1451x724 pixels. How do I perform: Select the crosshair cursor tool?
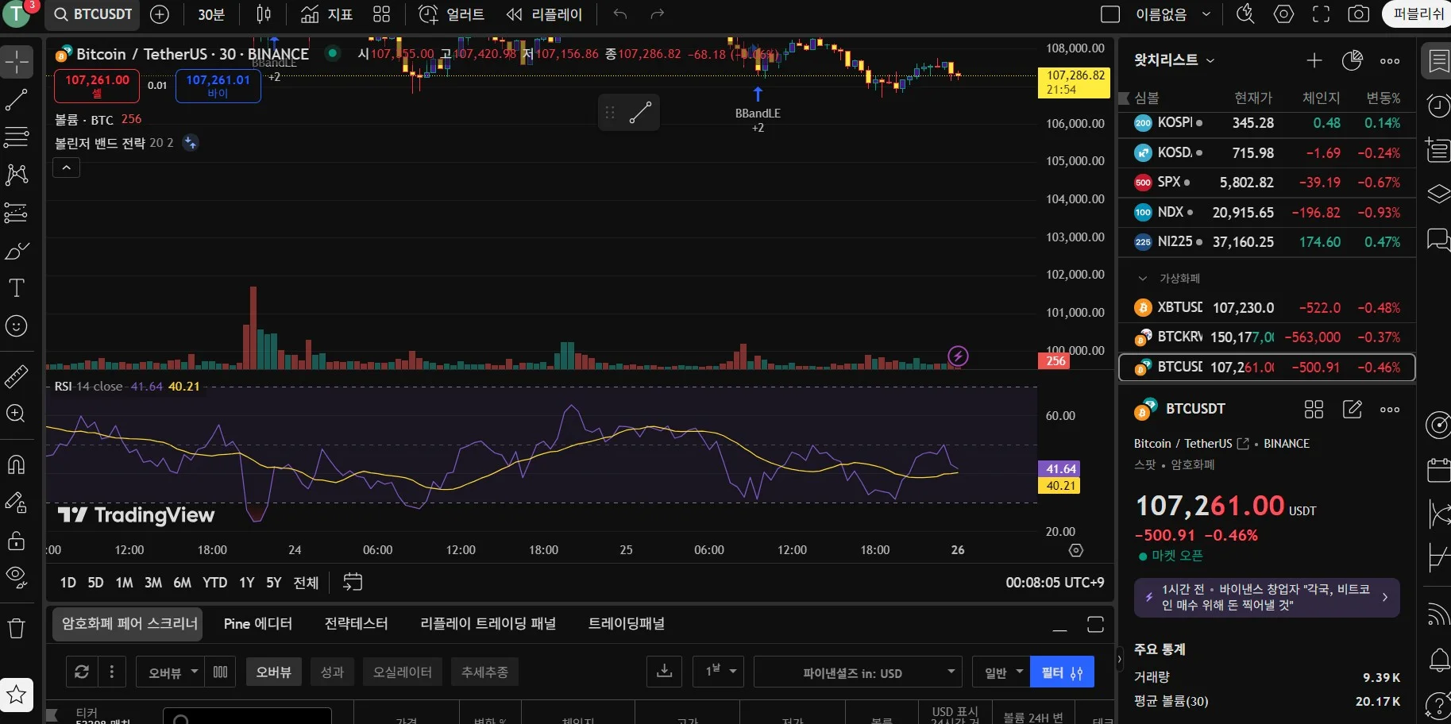point(17,62)
